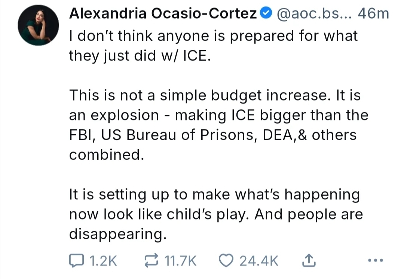Screen dimensions: 404x279
Task: Click the Alexandria Ocasio-Cortez display name
Action: point(163,14)
